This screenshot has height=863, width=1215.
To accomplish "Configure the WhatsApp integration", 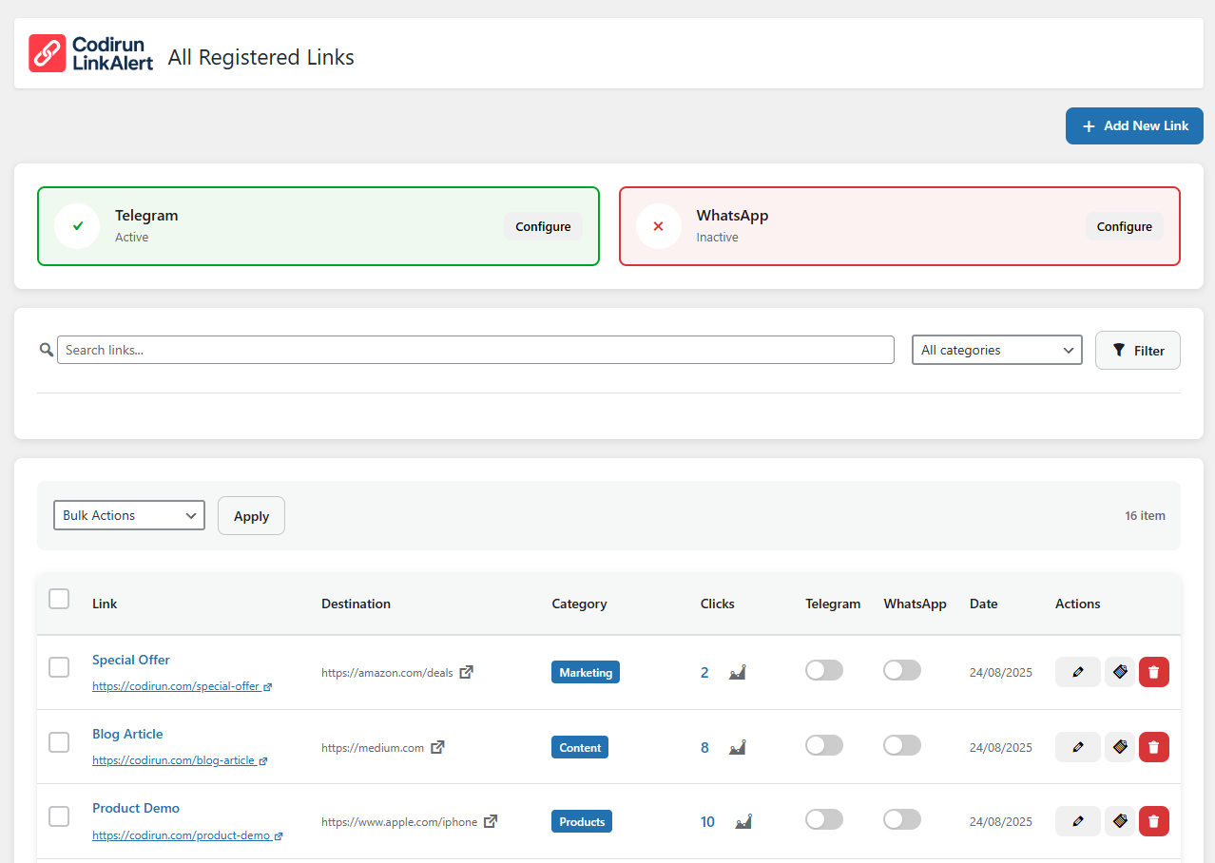I will pos(1124,226).
